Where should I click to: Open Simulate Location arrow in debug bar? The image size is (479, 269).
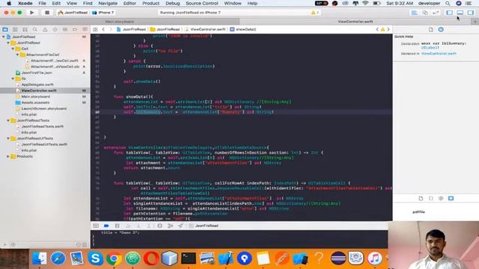180,226
